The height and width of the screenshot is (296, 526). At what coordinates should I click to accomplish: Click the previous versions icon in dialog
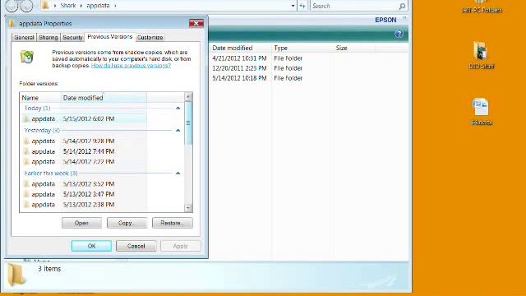(x=27, y=57)
